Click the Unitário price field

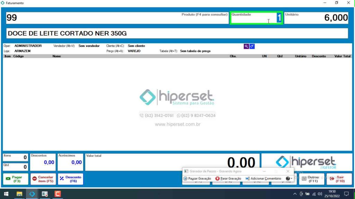[316, 18]
